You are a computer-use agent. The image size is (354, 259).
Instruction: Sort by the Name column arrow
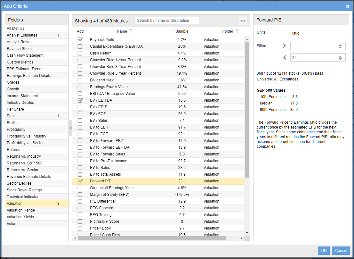point(131,31)
